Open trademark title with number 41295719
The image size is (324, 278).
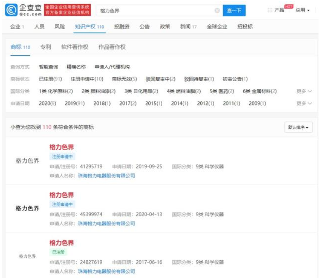pyautogui.click(x=62, y=147)
